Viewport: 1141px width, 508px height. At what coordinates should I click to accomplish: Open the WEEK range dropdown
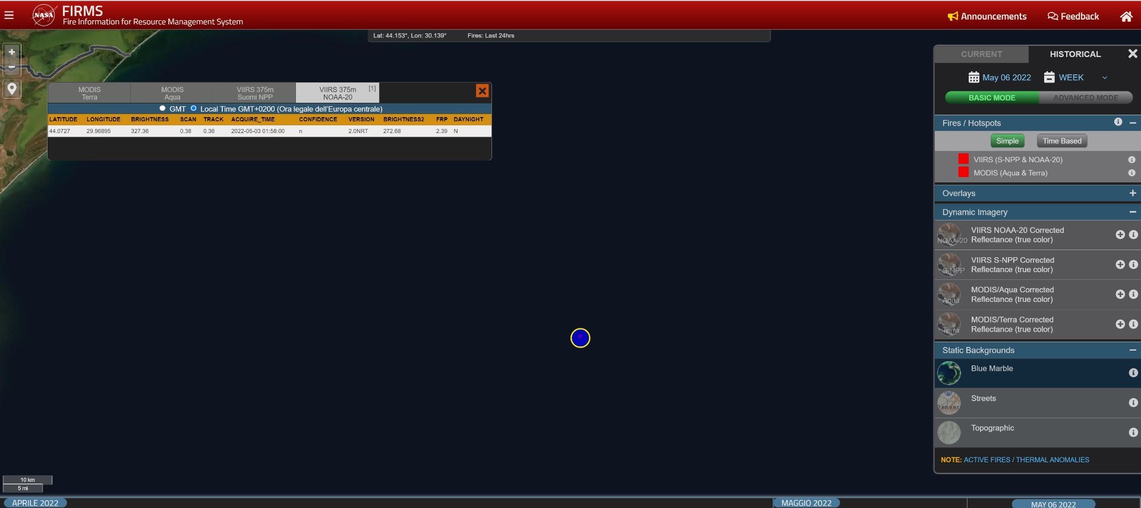(1076, 78)
